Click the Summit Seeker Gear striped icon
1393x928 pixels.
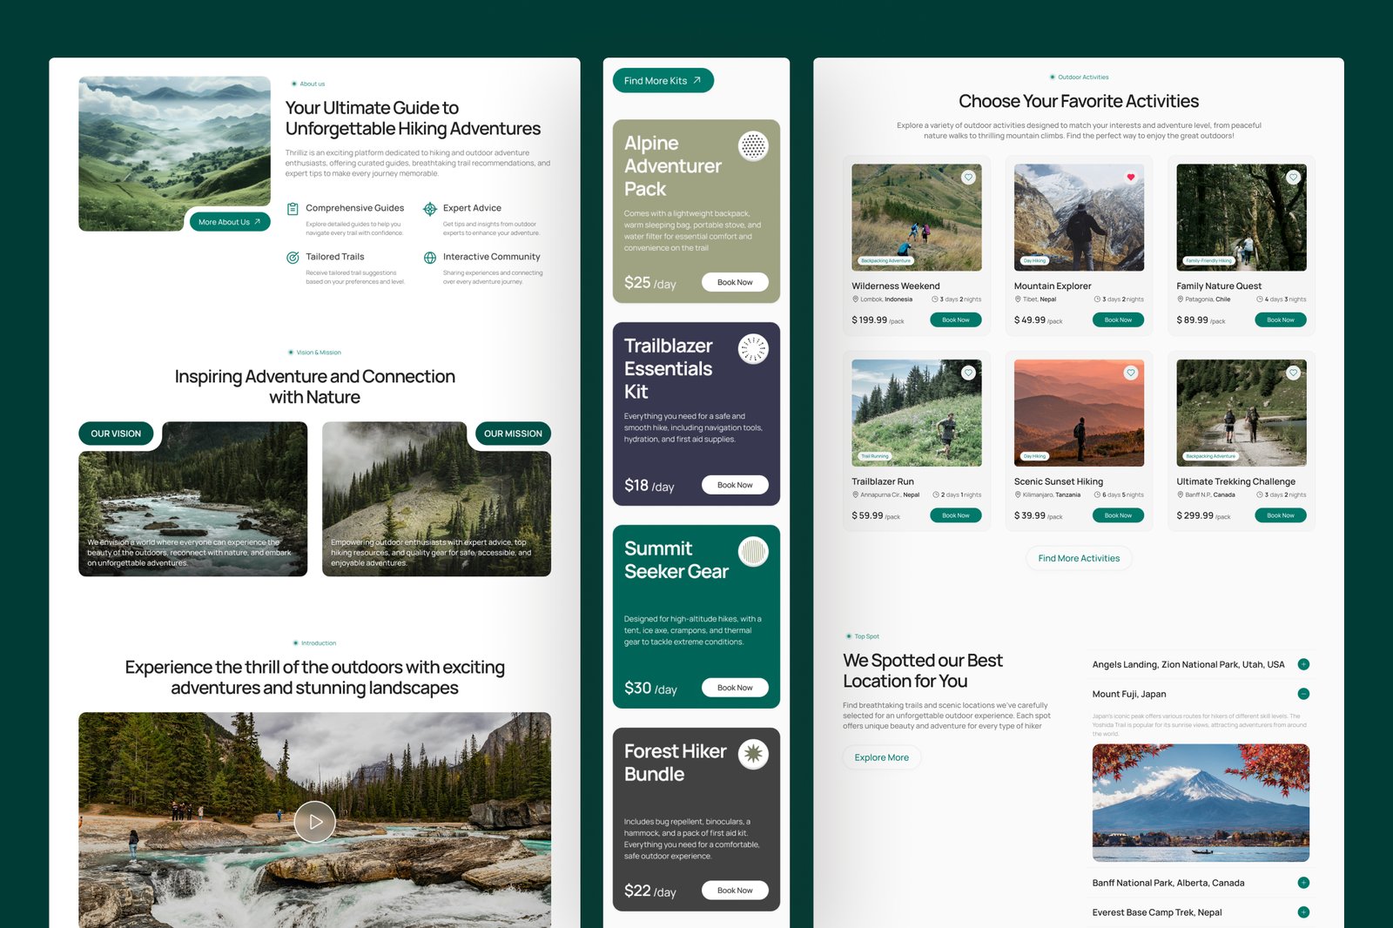753,551
